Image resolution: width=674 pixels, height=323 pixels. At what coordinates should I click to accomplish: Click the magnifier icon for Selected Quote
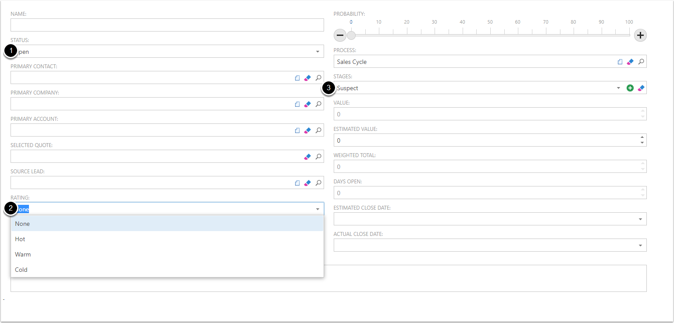(x=319, y=157)
